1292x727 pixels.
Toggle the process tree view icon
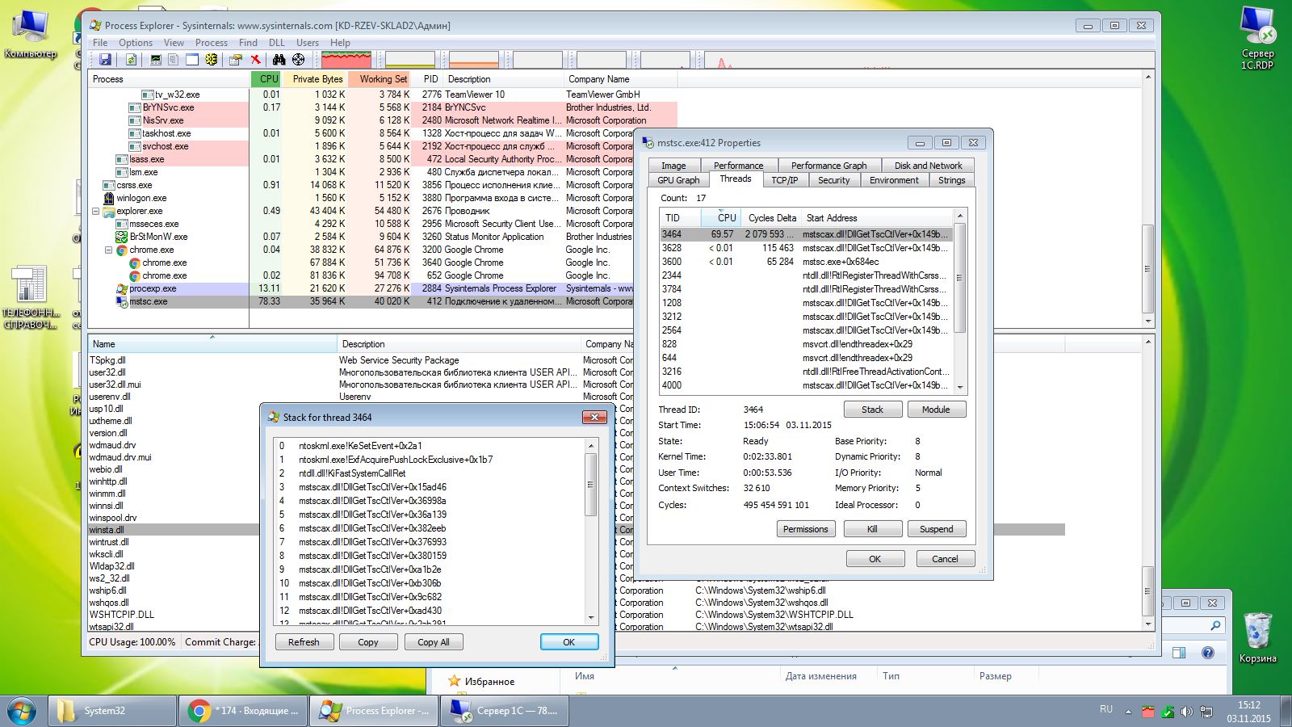point(173,60)
